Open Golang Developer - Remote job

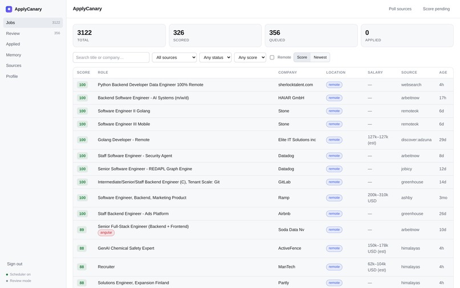click(123, 140)
